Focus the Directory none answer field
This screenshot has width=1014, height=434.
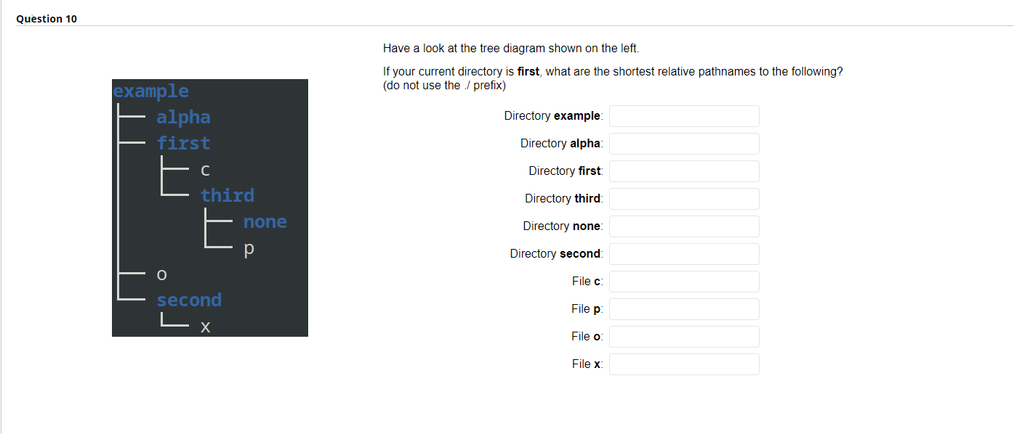(x=683, y=226)
